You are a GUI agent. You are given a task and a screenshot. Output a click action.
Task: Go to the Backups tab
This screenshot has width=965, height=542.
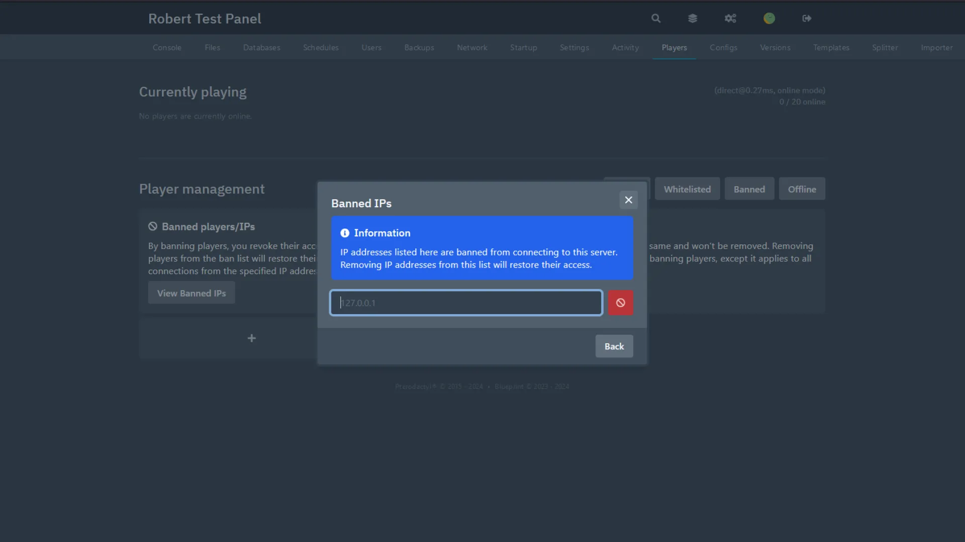click(x=419, y=48)
